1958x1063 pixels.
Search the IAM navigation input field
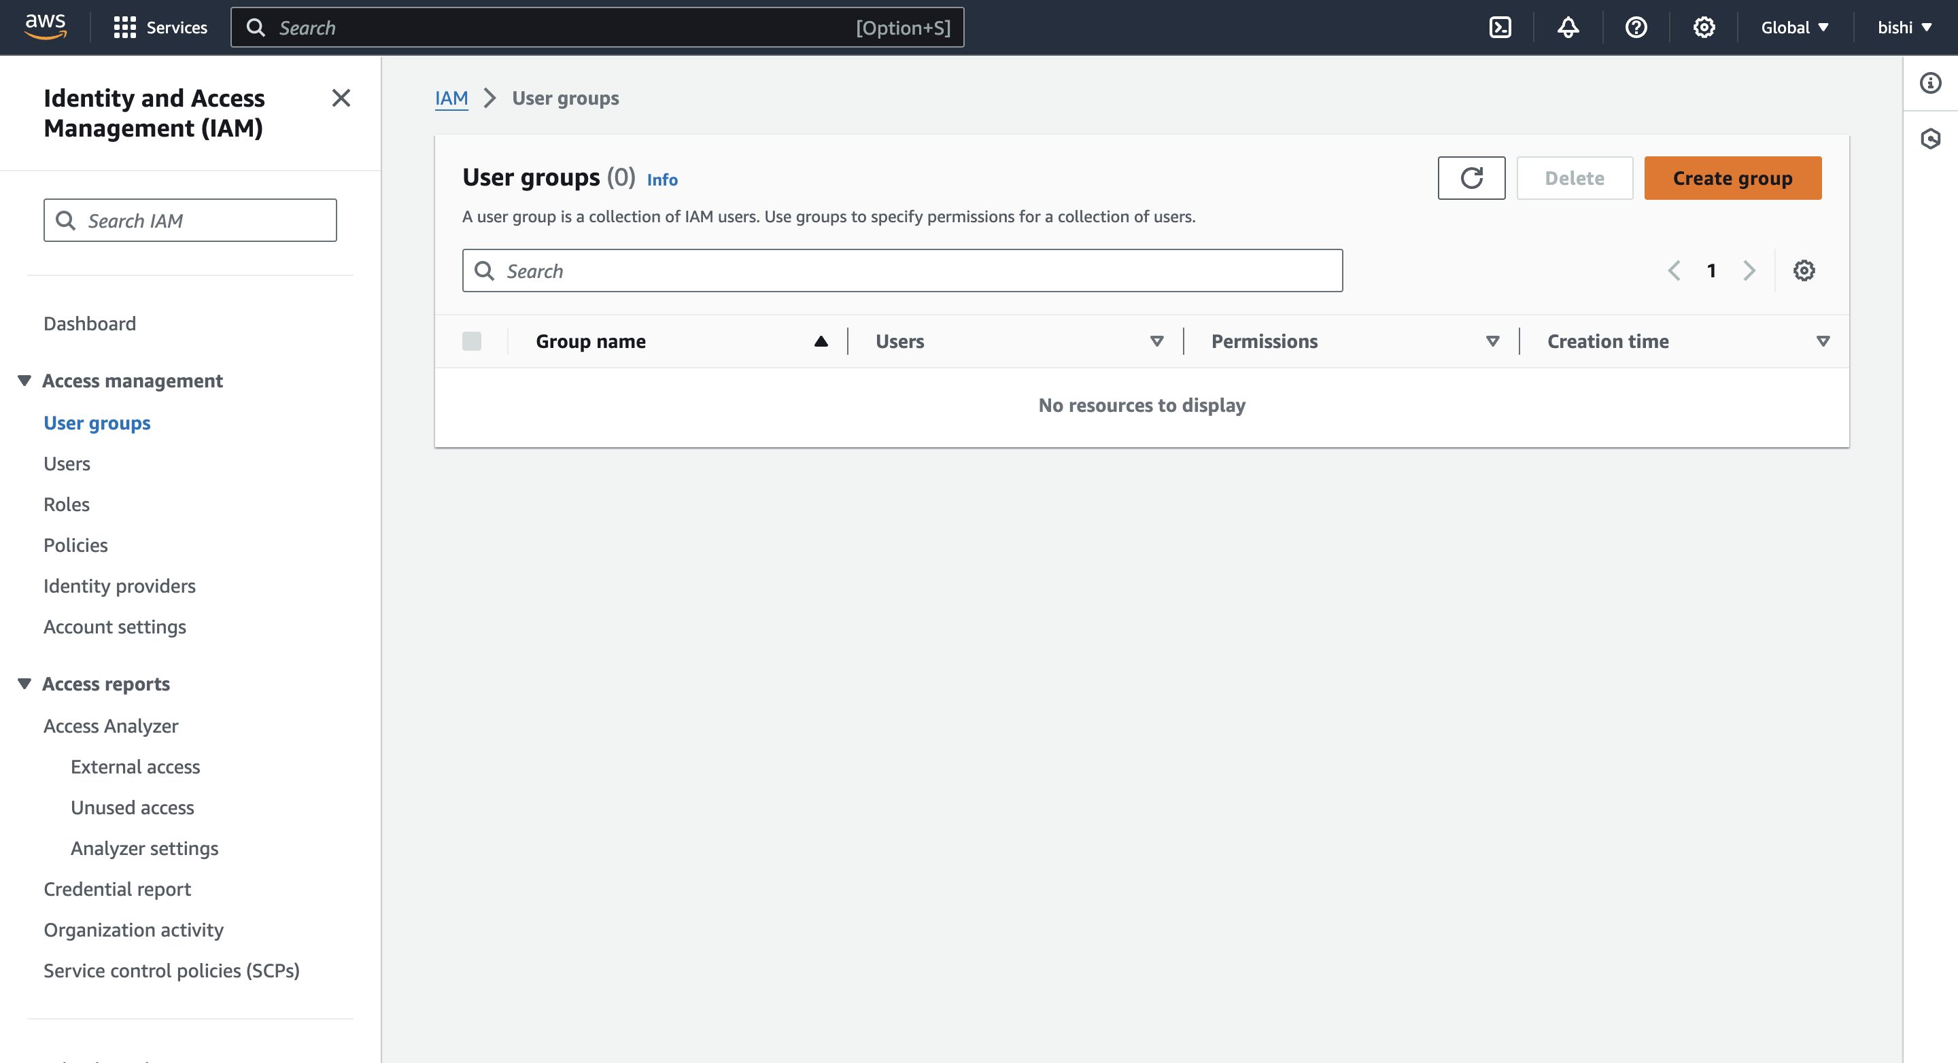pos(190,220)
